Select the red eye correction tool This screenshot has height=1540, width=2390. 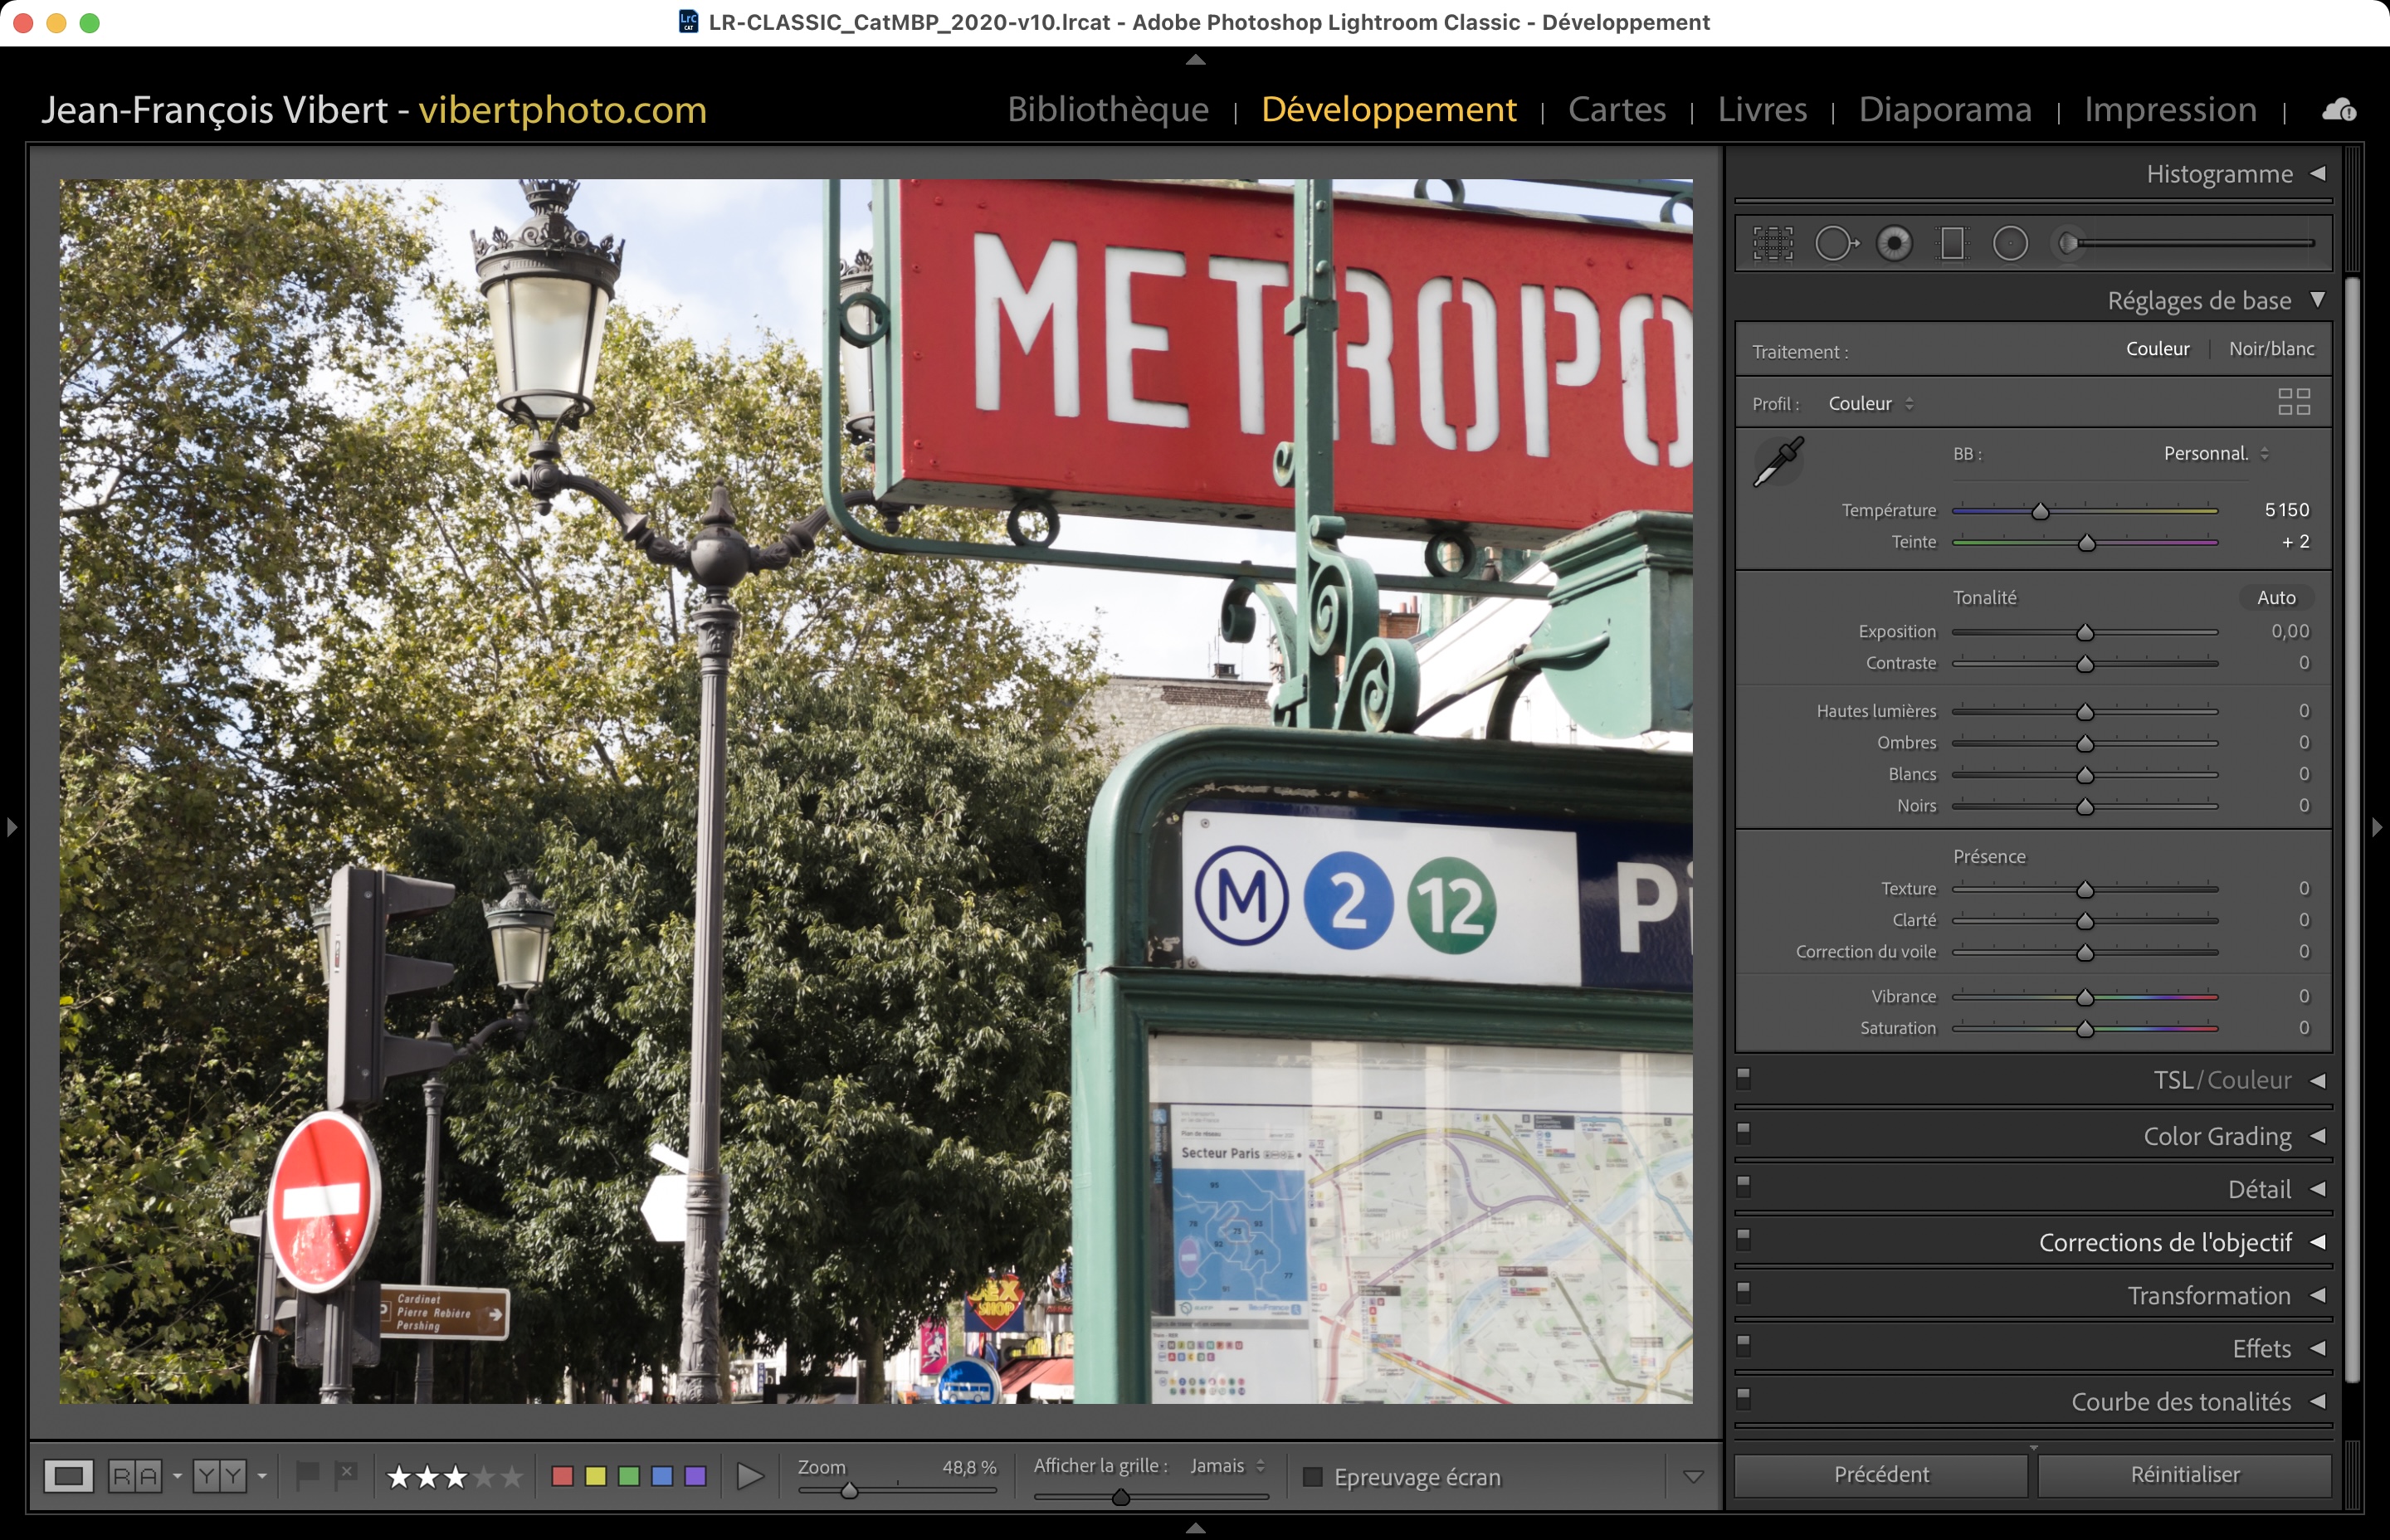1894,243
